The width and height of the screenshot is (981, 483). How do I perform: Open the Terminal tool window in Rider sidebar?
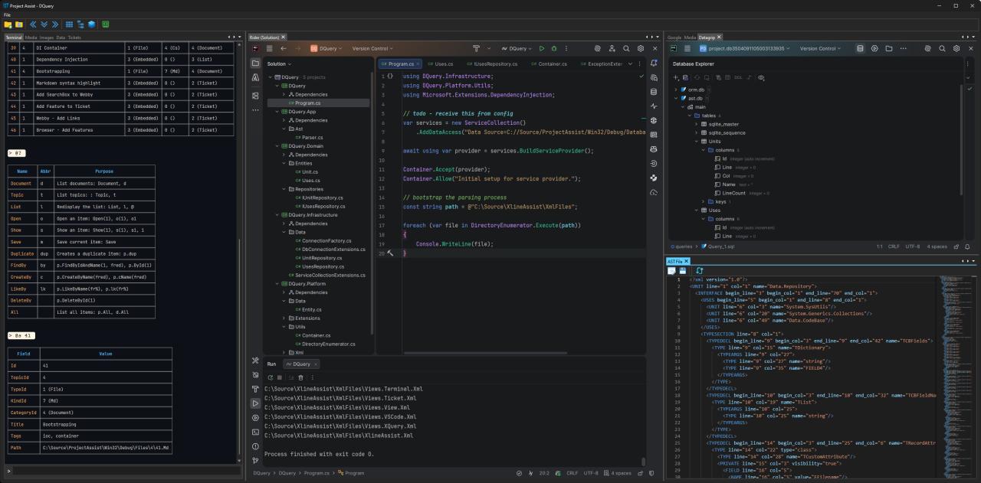[x=255, y=432]
